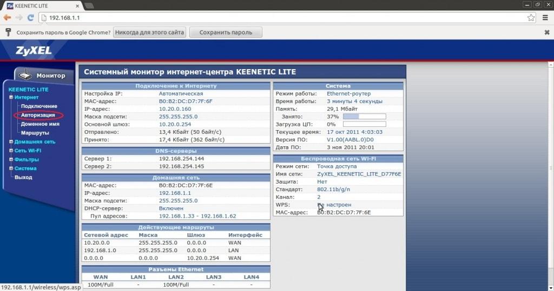Image resolution: width=554 pixels, height=291 pixels.
Task: Bookmark page with the star icon
Action: tap(531, 18)
